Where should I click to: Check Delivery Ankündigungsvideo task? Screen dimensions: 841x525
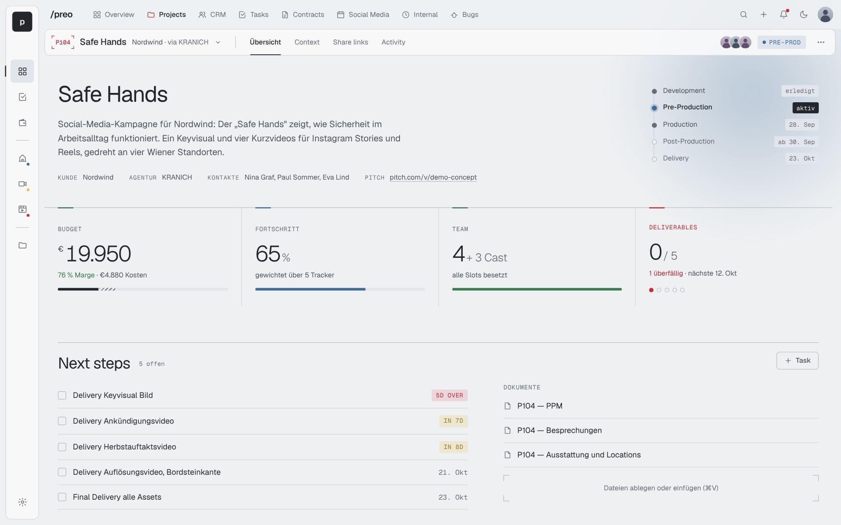62,421
